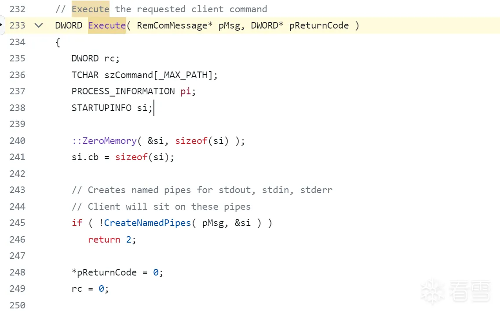The width and height of the screenshot is (500, 315).
Task: Click the pi variable on line 237
Action: tap(186, 91)
